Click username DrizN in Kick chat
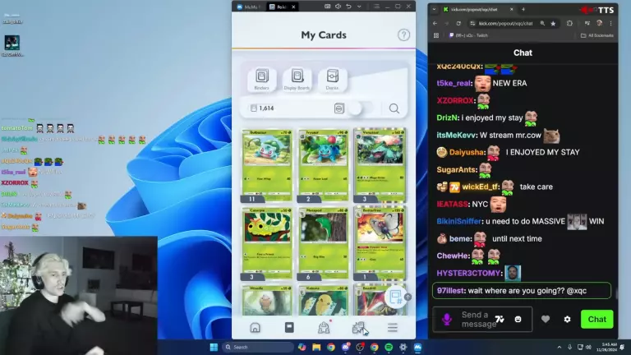This screenshot has height=355, width=631. pos(448,118)
